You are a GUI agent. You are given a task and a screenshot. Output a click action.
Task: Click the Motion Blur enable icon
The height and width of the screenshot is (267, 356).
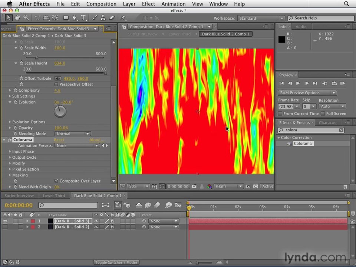[157, 205]
